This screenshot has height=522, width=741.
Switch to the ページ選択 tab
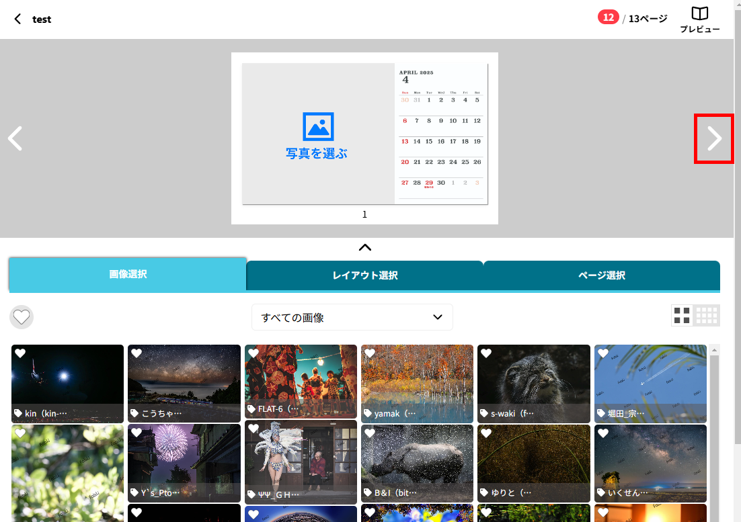[x=601, y=275]
